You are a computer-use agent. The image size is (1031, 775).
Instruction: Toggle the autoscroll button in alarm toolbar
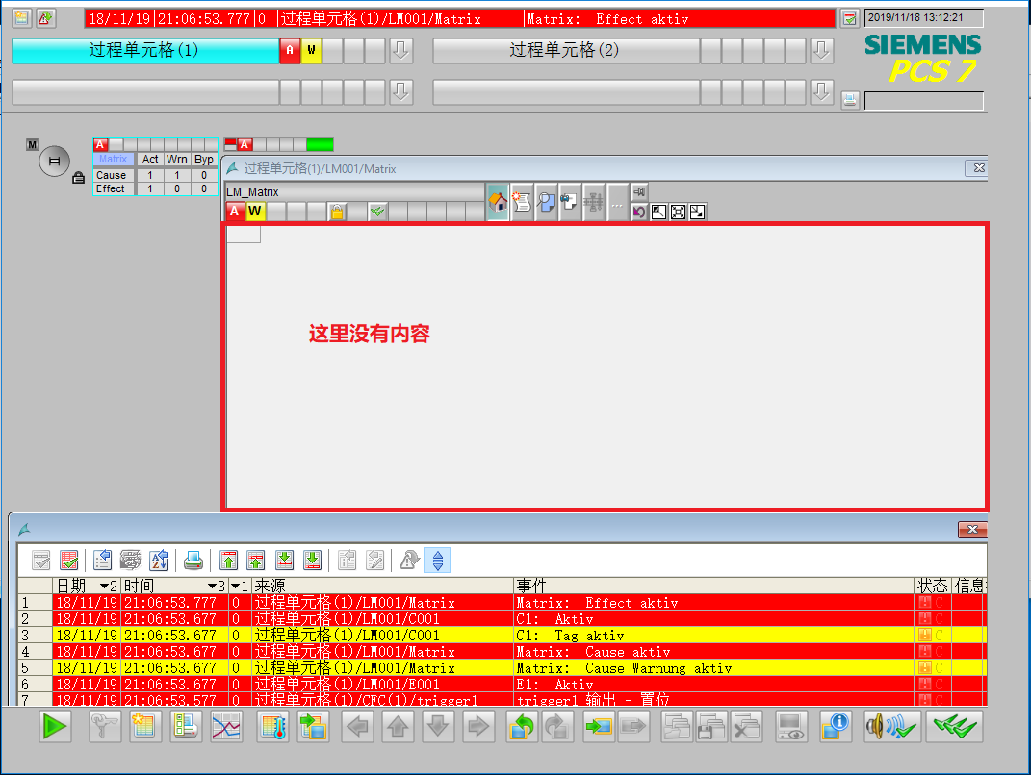tap(437, 561)
